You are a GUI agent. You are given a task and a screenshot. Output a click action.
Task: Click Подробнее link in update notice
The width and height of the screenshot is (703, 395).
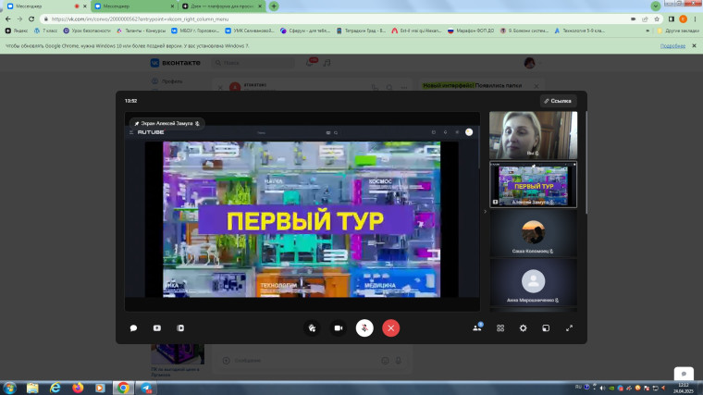(x=672, y=45)
